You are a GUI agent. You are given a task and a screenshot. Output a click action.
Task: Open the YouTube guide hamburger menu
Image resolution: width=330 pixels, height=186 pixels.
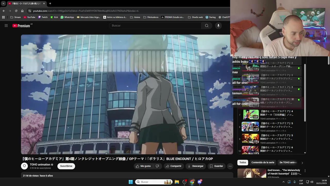tap(6, 26)
